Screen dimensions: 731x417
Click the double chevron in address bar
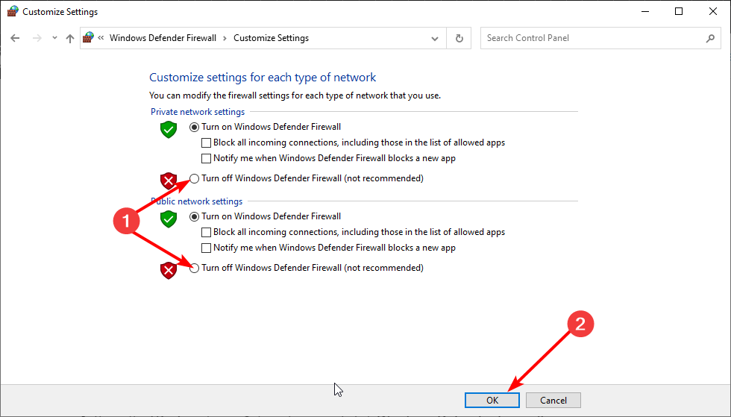click(x=101, y=38)
